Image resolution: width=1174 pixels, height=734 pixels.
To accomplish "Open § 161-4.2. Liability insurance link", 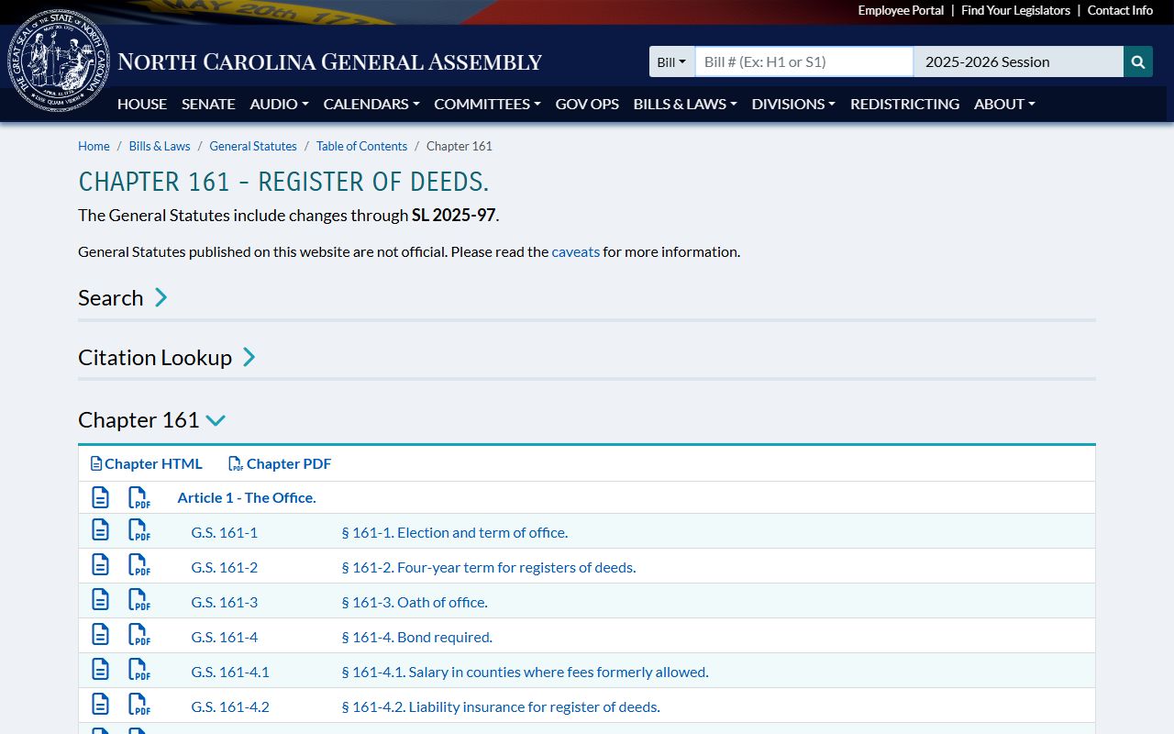I will click(x=501, y=706).
